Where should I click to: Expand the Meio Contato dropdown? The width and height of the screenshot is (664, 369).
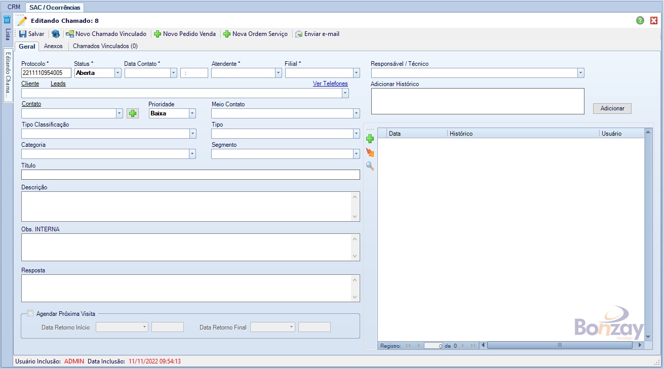coord(357,113)
